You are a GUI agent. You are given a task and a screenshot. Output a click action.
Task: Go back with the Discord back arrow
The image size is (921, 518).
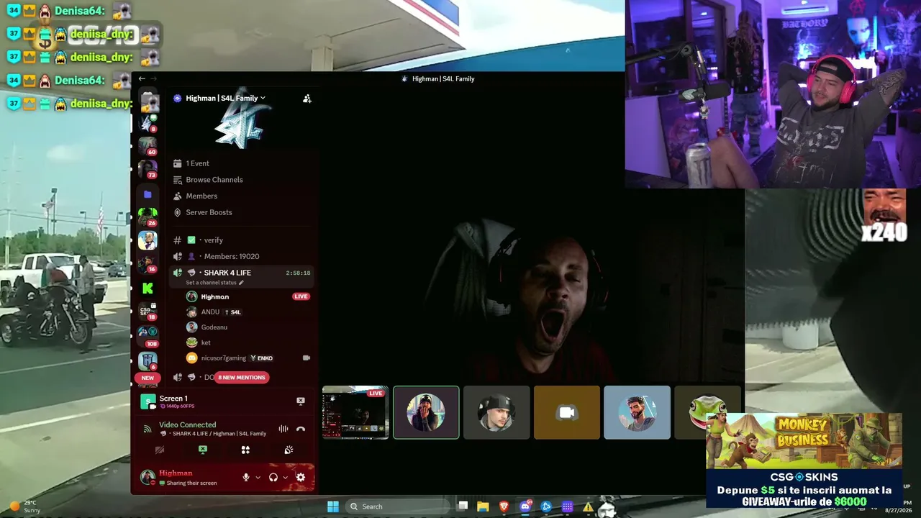[x=142, y=78]
